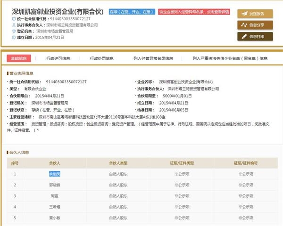Select partner 王希煜 in the table
This screenshot has width=283, height=226.
(55, 206)
